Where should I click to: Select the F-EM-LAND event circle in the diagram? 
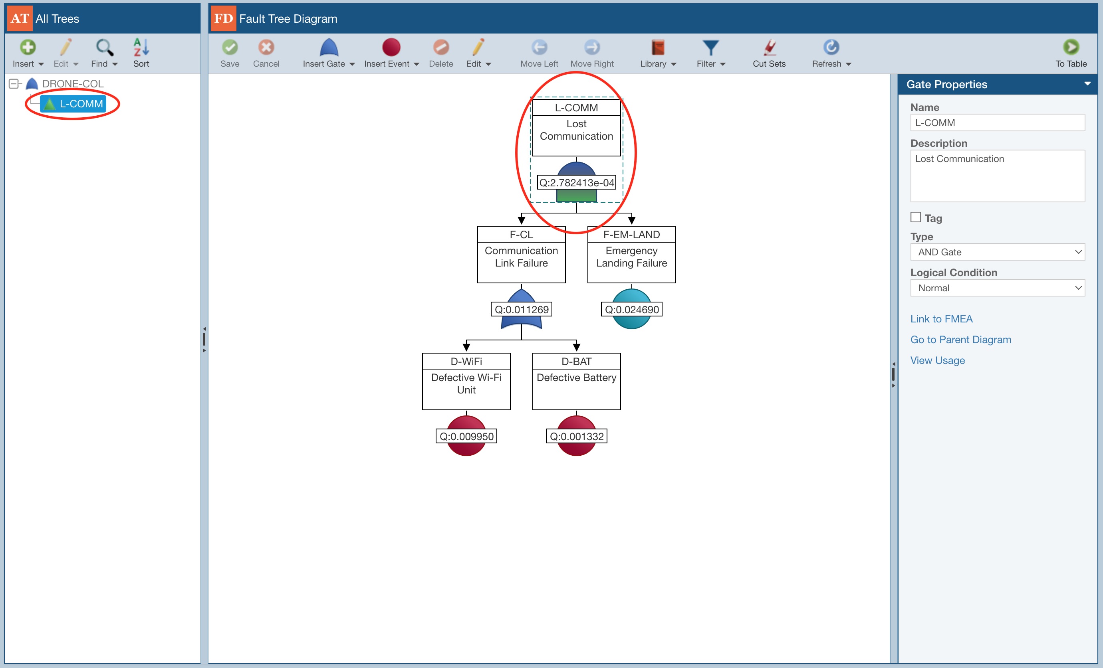pyautogui.click(x=631, y=322)
